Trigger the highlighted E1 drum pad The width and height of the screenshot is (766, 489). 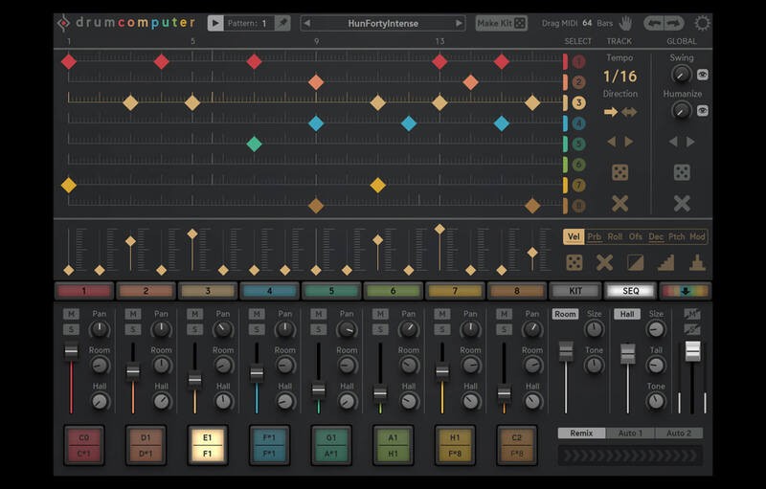click(x=208, y=445)
